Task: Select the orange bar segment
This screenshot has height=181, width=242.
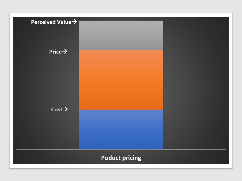Action: pos(121,80)
